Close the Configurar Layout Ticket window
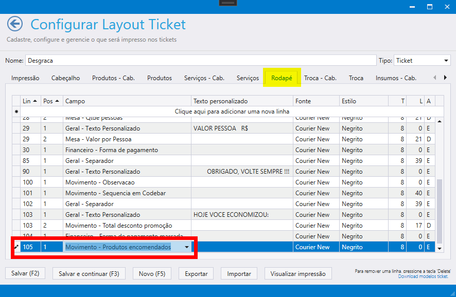456x297 pixels. tap(447, 7)
